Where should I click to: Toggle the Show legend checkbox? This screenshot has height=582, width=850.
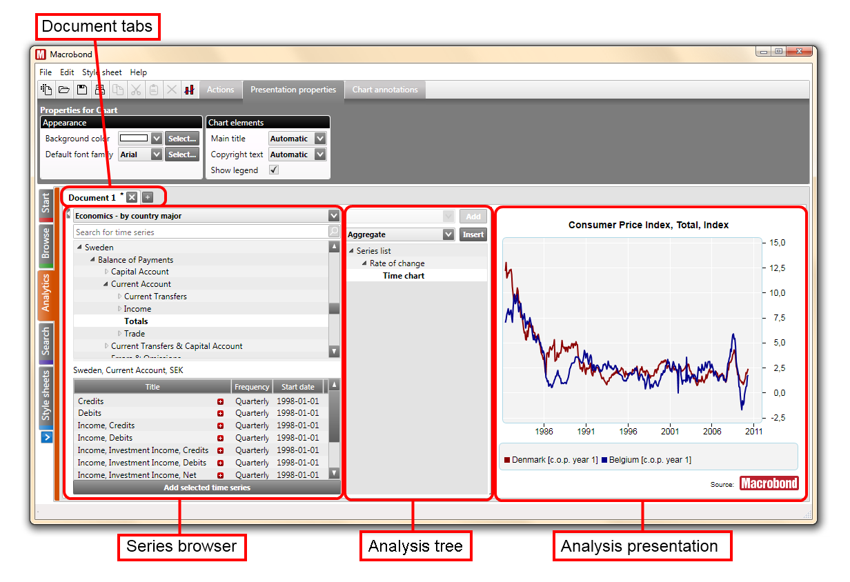point(274,170)
